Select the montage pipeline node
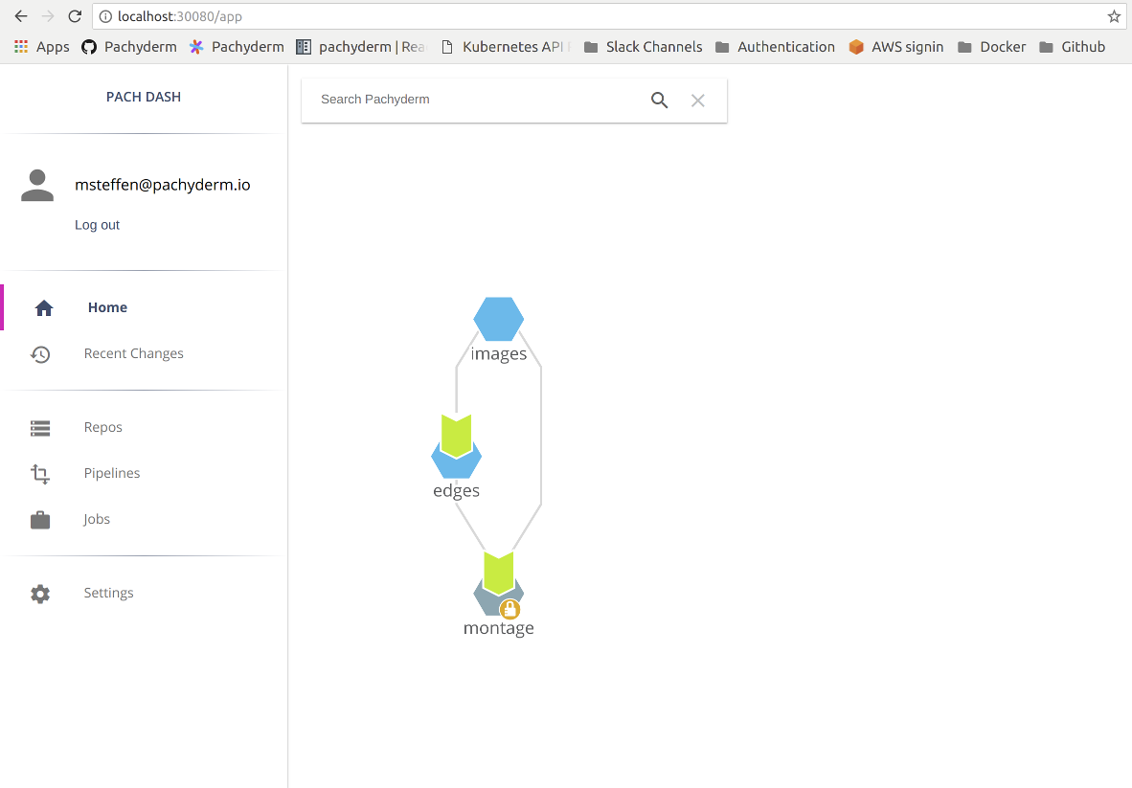 (x=498, y=586)
